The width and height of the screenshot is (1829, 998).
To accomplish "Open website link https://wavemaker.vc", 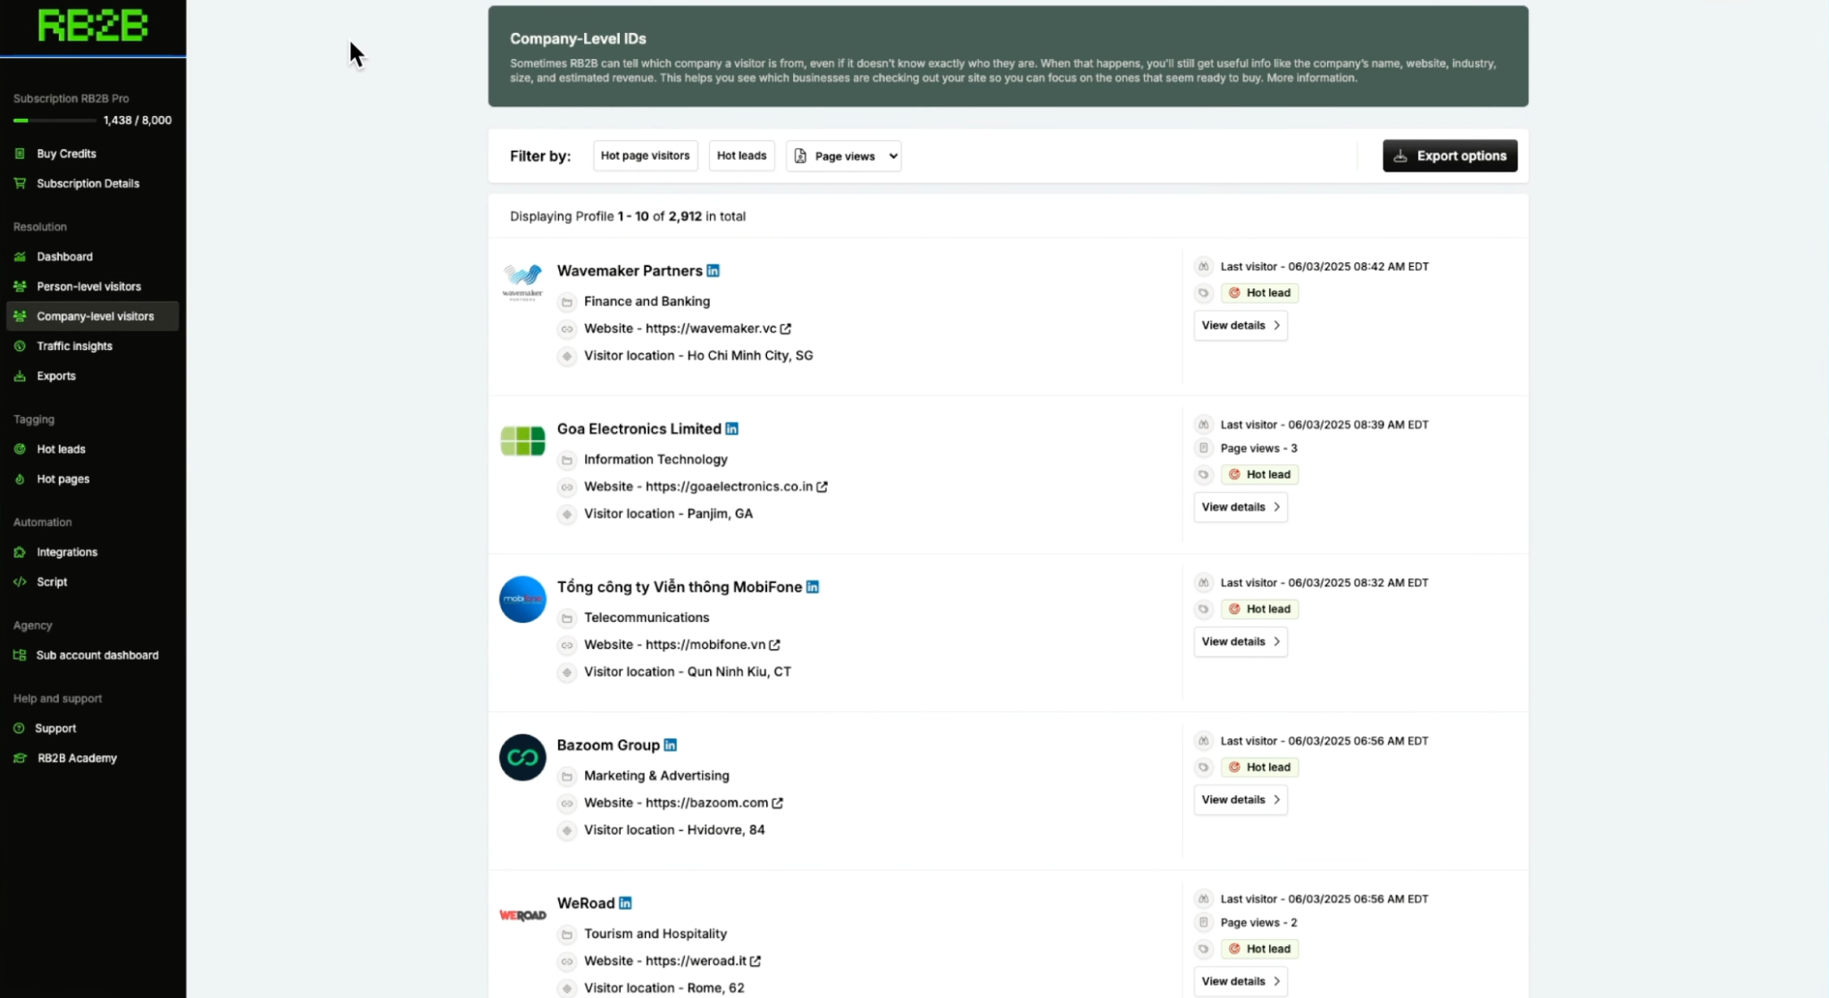I will pyautogui.click(x=711, y=329).
